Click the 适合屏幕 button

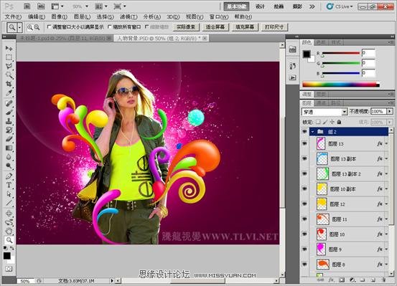click(x=215, y=27)
